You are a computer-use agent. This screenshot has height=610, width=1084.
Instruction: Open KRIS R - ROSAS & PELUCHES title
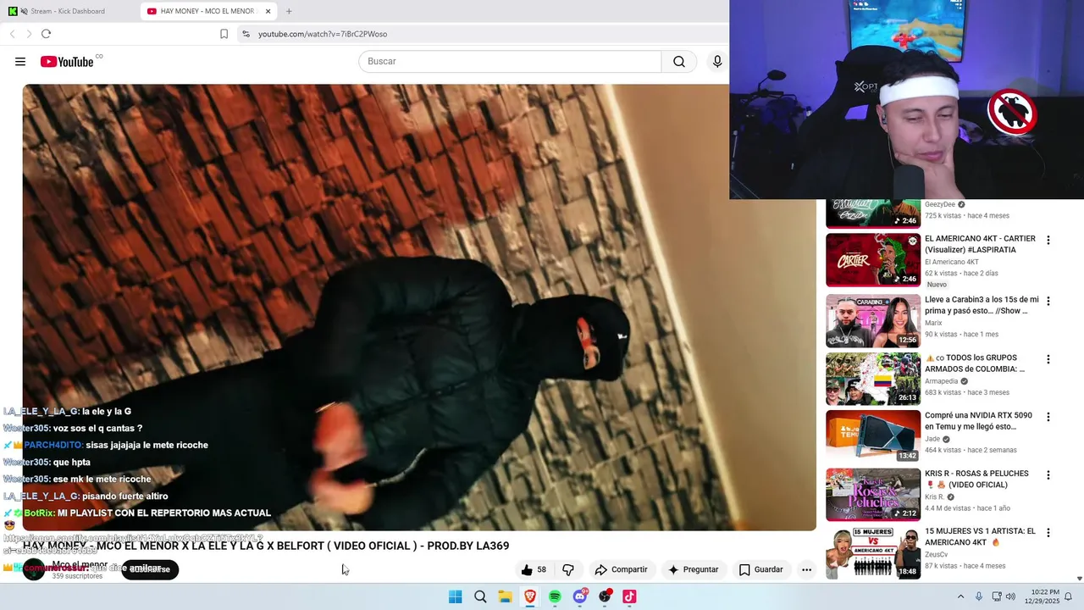(976, 479)
